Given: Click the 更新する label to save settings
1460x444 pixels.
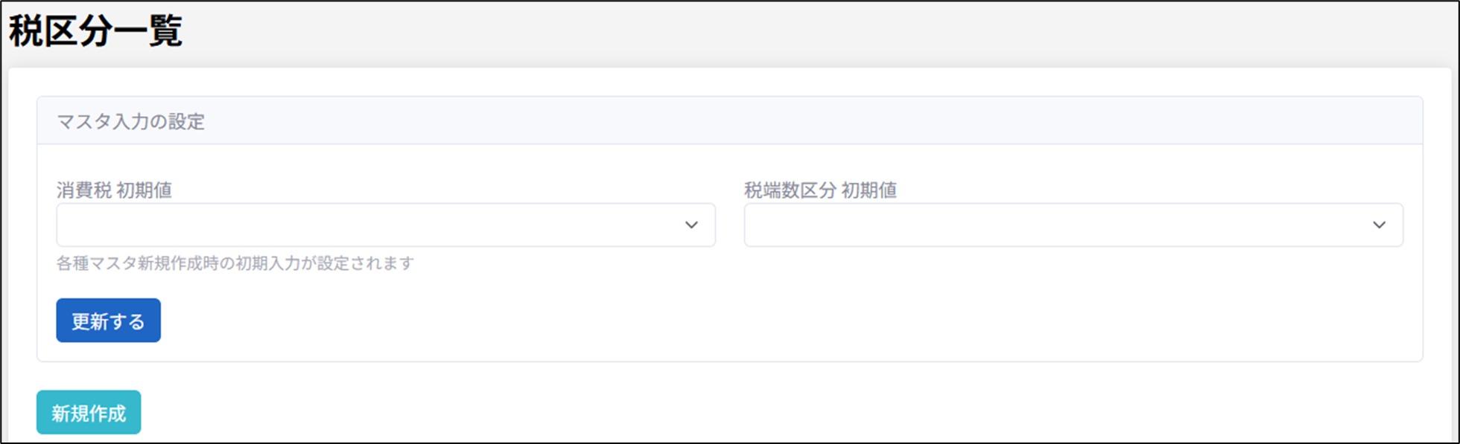Looking at the screenshot, I should pyautogui.click(x=108, y=321).
